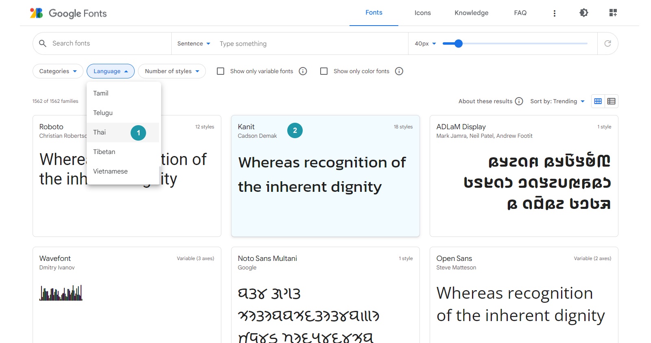
Task: Open the selected families grid icon
Action: 613,13
